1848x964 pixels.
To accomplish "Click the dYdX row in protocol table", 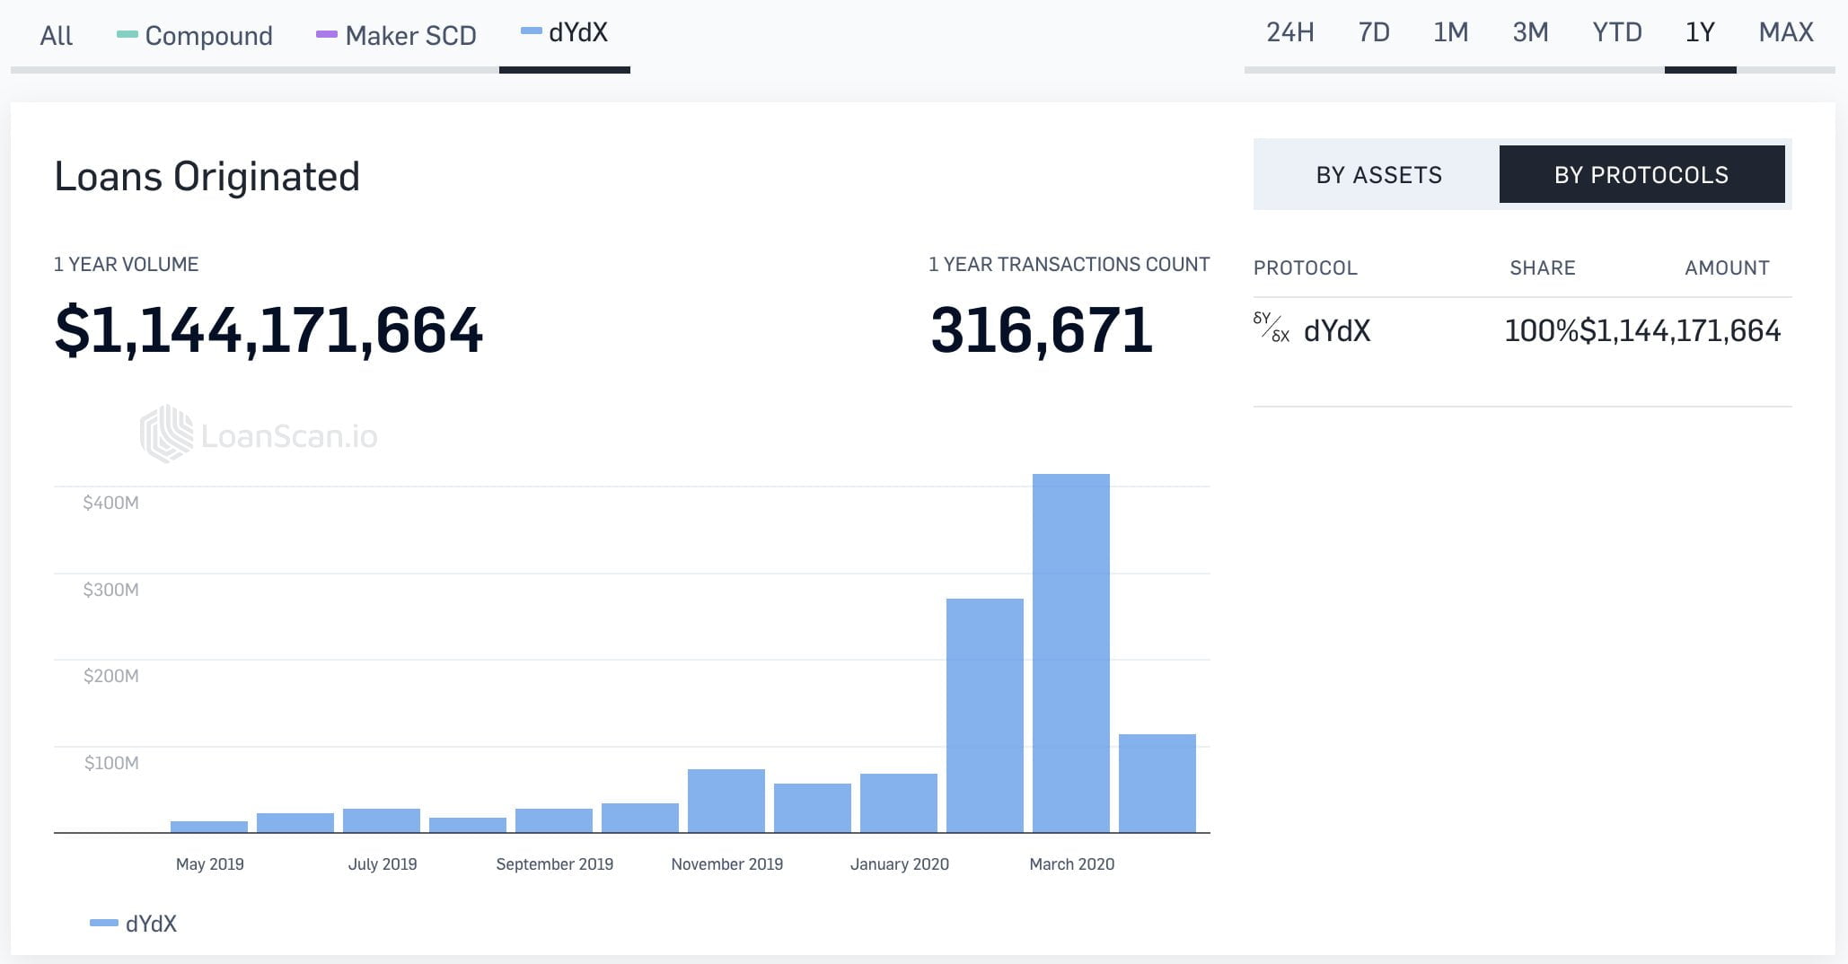I will click(x=1521, y=331).
